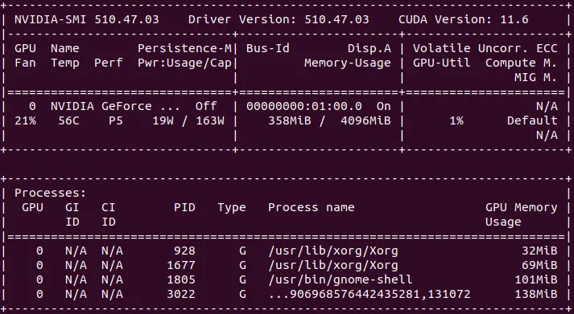The width and height of the screenshot is (574, 314).
Task: Select the memory used value 358MiB
Action: [290, 120]
